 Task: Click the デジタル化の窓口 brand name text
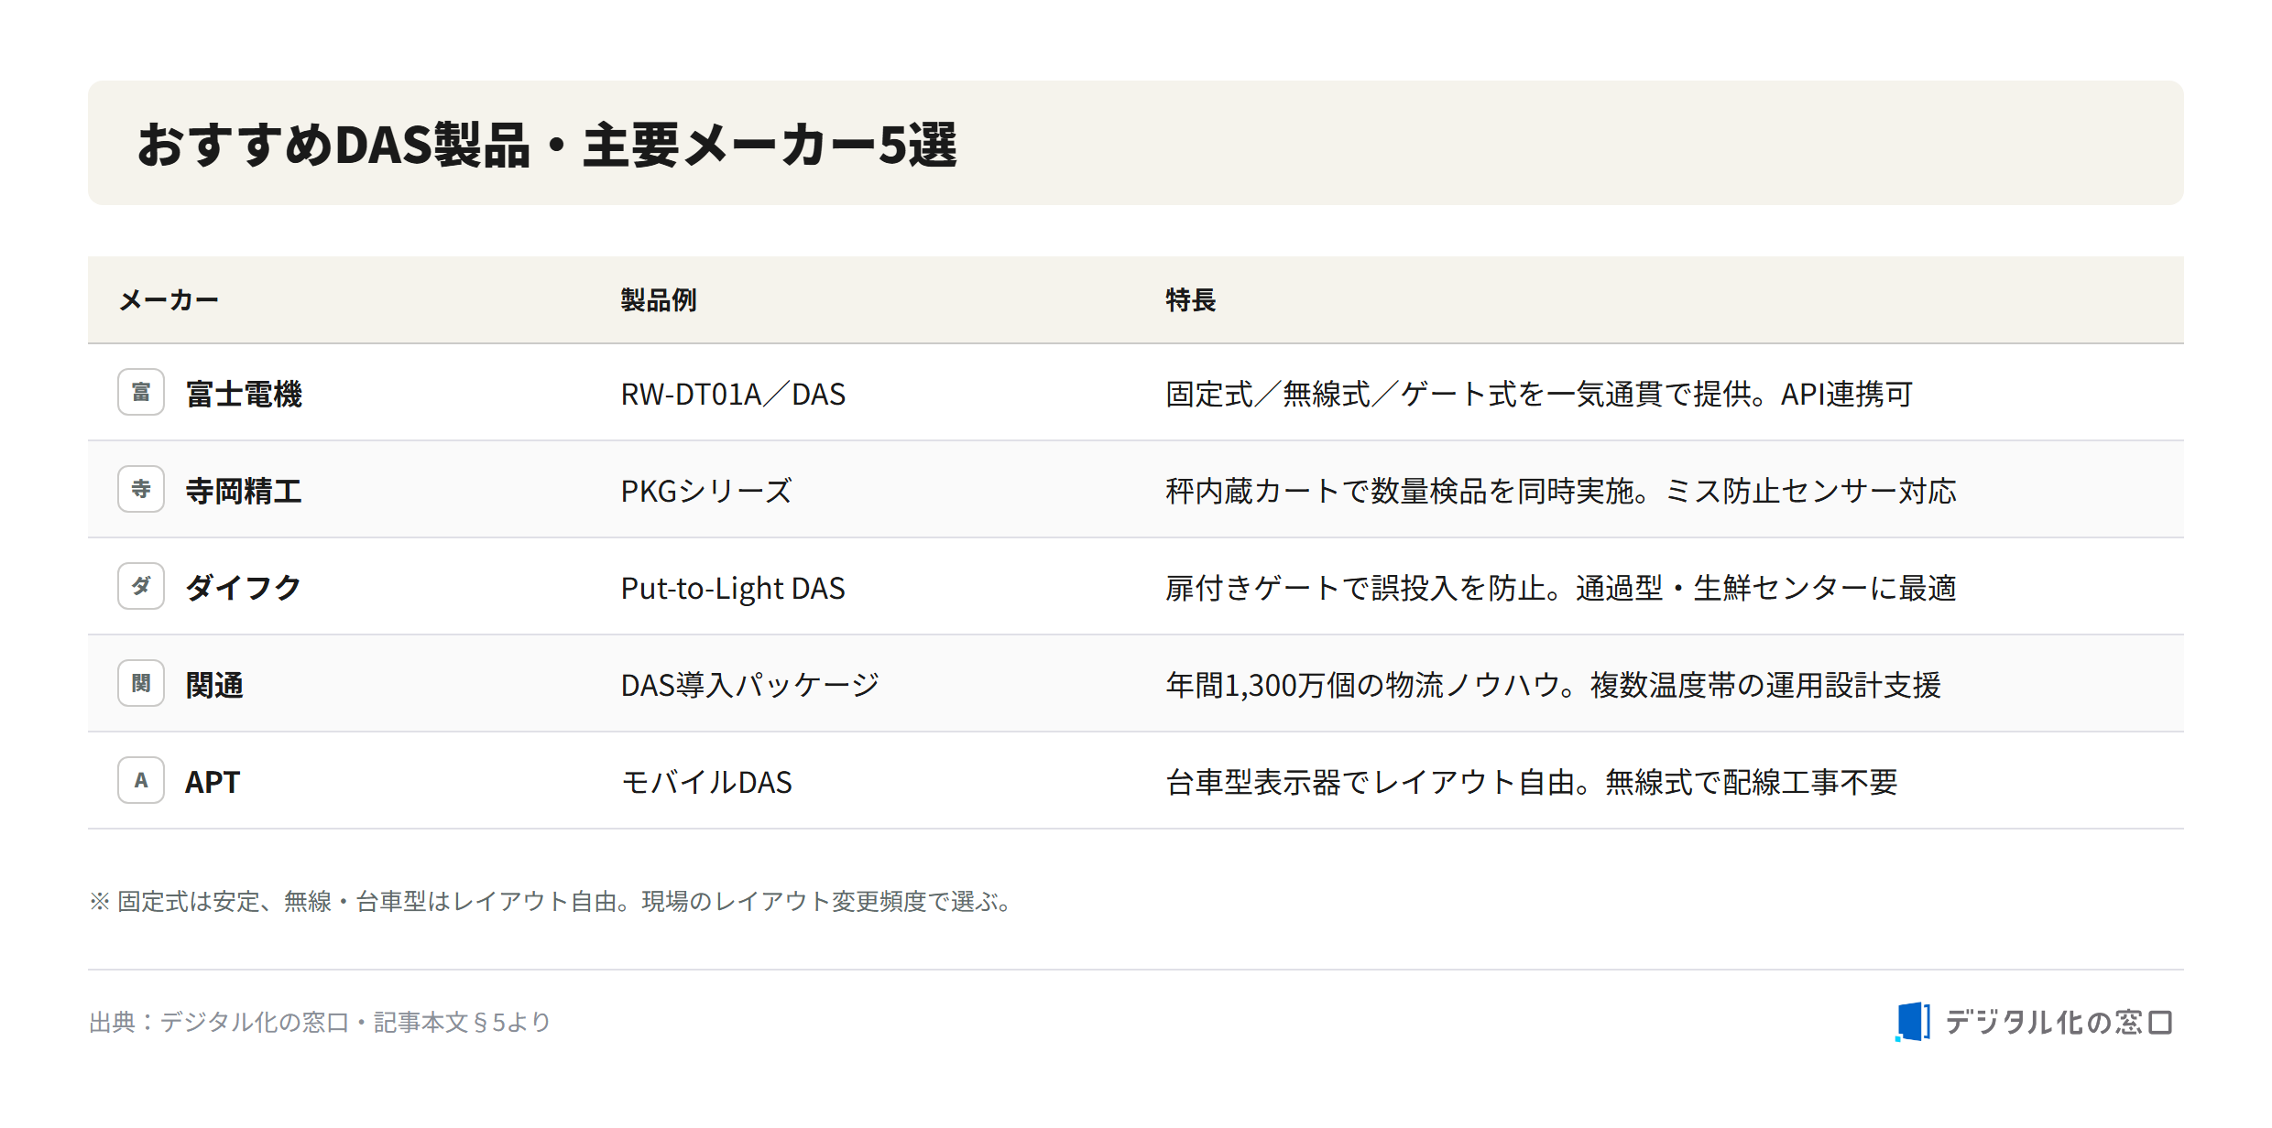[x=2059, y=1022]
